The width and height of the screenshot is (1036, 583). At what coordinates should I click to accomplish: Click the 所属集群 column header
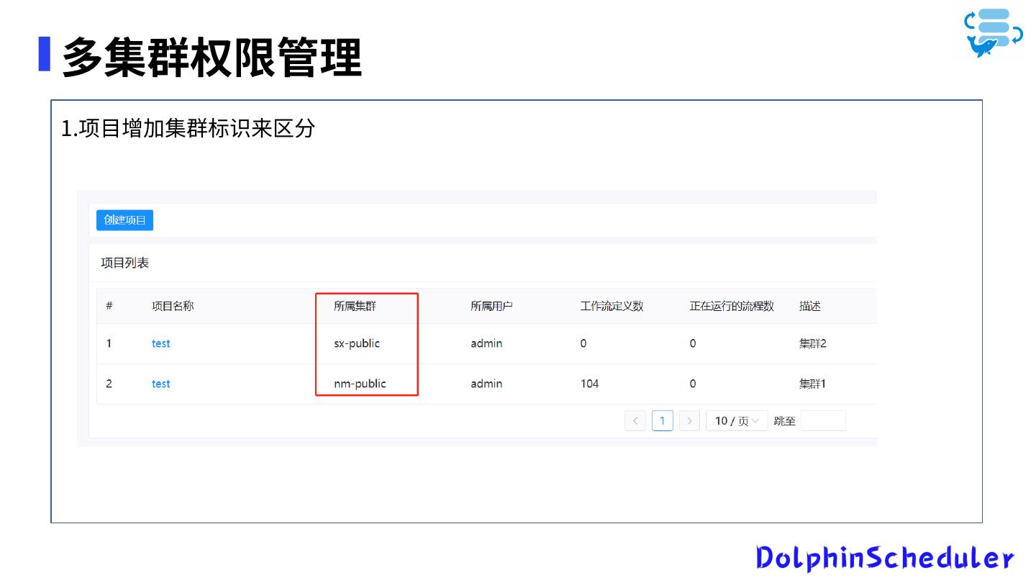click(x=355, y=306)
